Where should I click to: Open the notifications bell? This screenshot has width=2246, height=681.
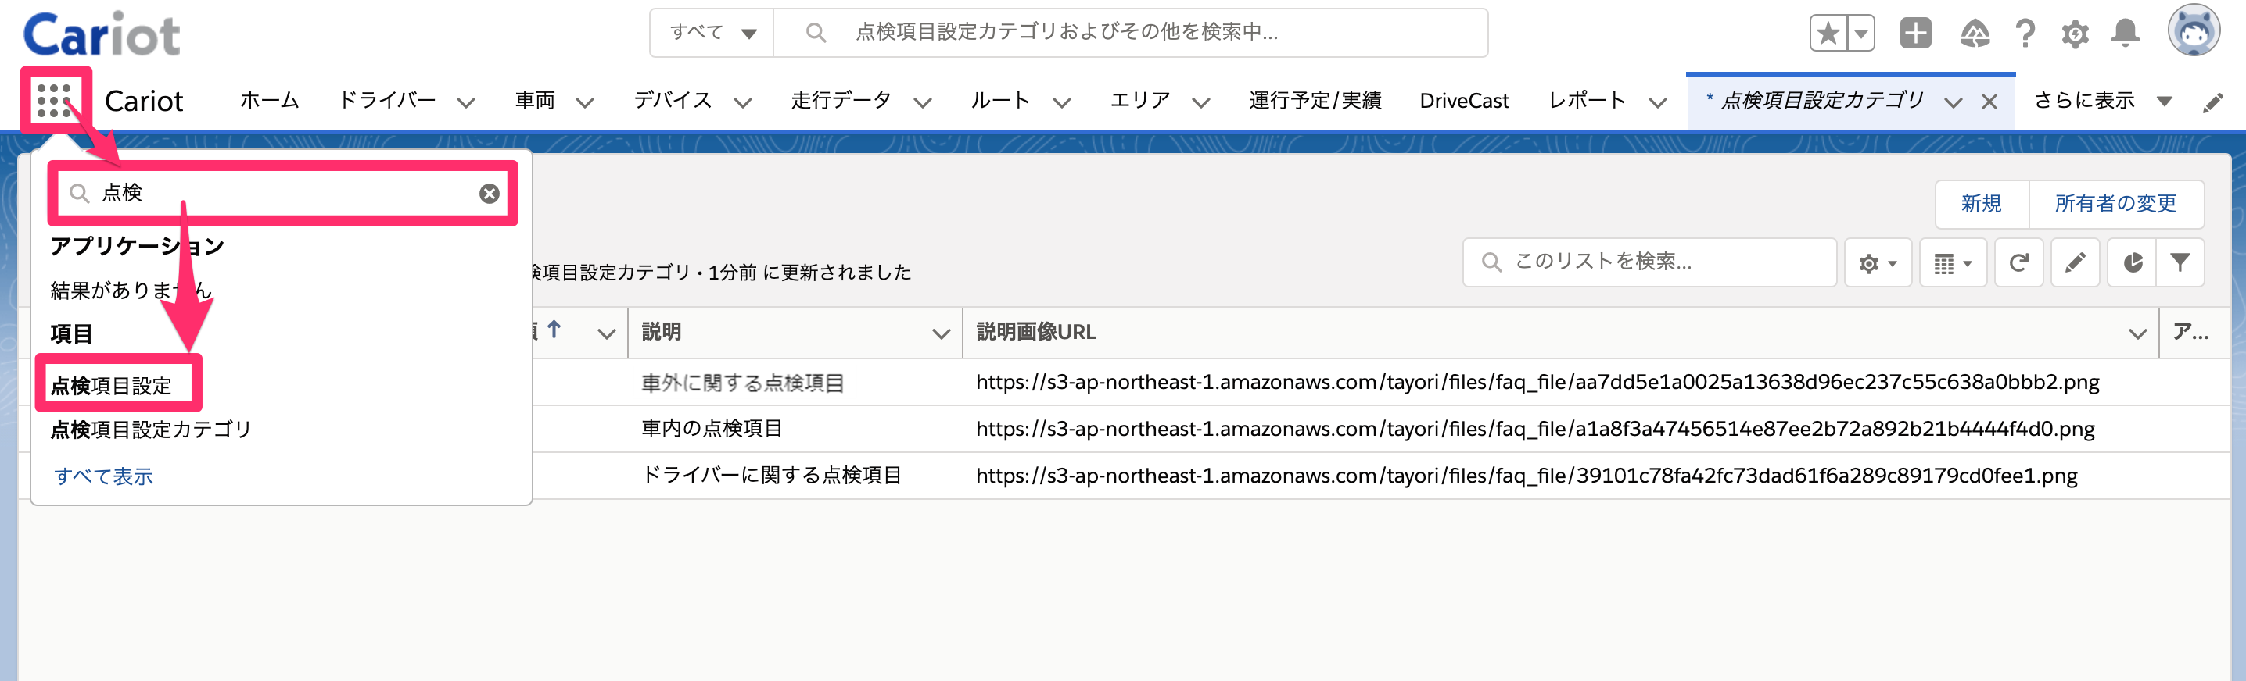[2125, 34]
